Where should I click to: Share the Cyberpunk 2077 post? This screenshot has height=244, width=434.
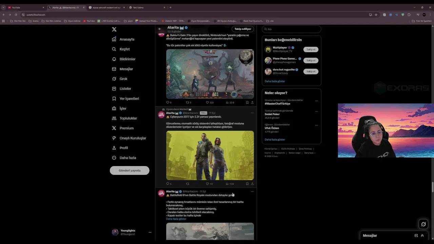(252, 184)
